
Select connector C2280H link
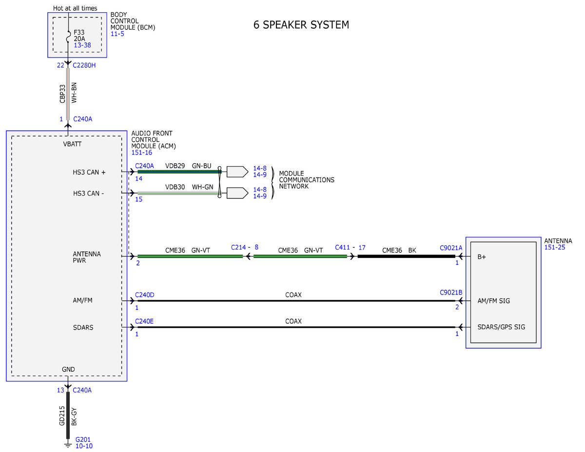pos(84,65)
